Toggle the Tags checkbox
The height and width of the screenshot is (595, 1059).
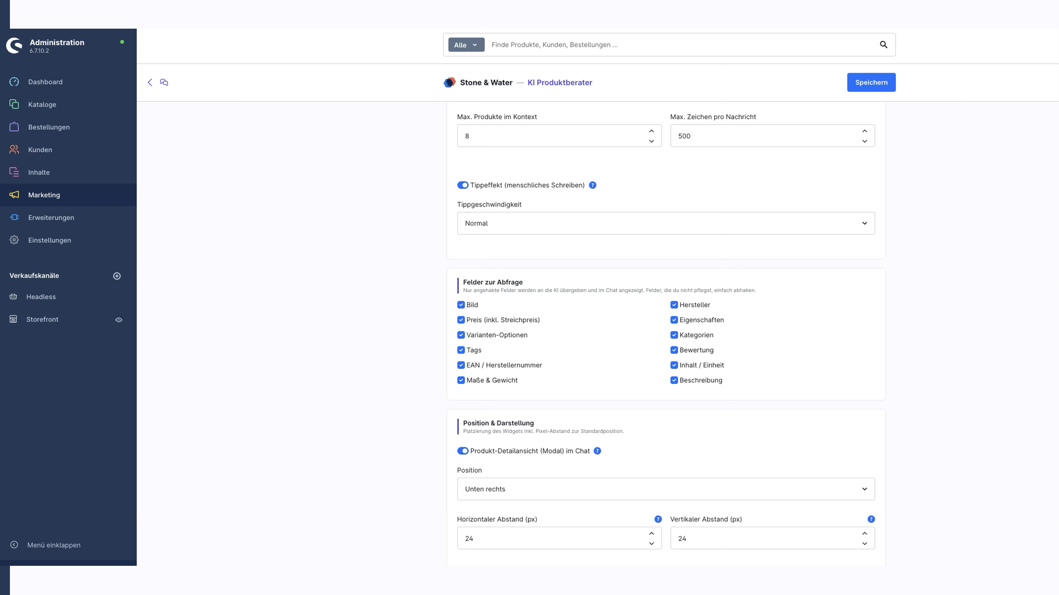[461, 350]
